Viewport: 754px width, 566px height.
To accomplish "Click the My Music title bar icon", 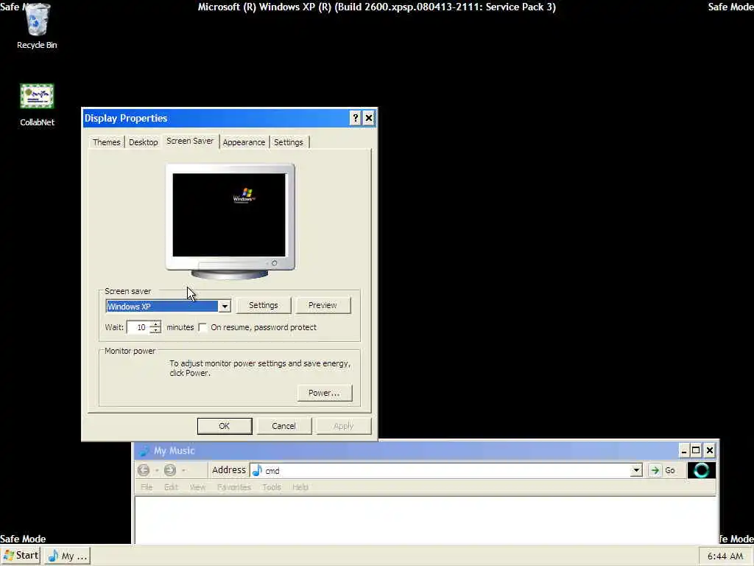I will (x=144, y=450).
